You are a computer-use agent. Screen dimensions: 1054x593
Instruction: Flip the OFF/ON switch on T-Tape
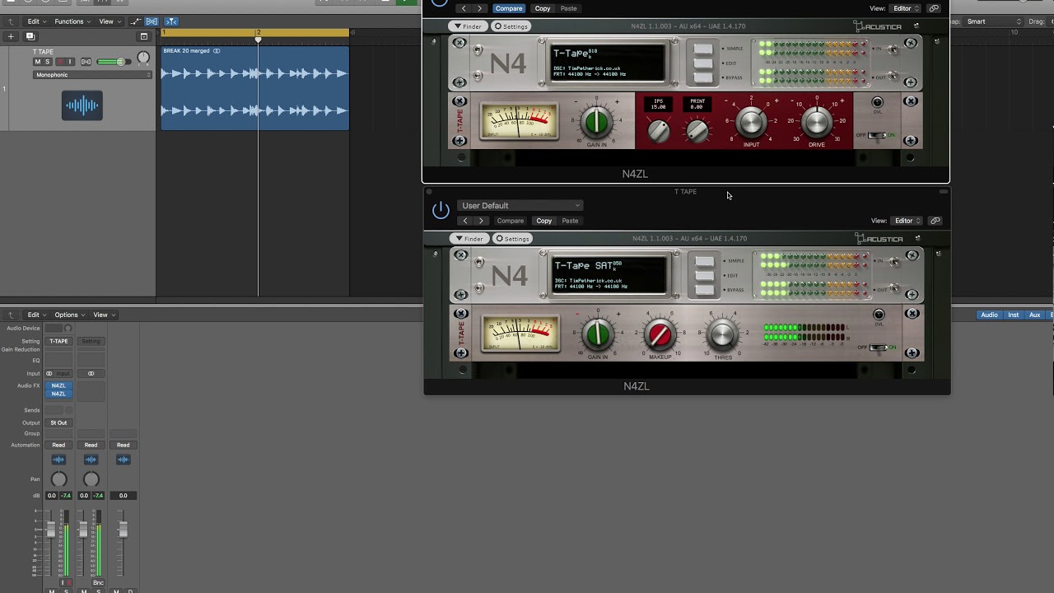tap(878, 135)
